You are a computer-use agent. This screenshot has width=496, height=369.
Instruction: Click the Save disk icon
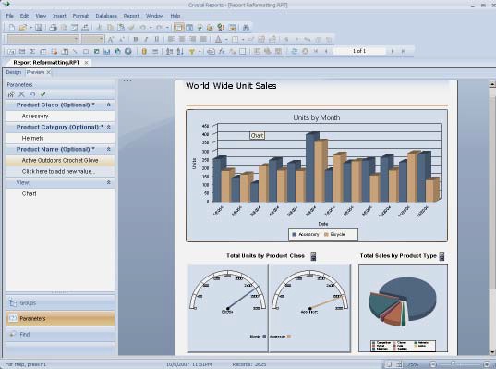click(x=39, y=28)
